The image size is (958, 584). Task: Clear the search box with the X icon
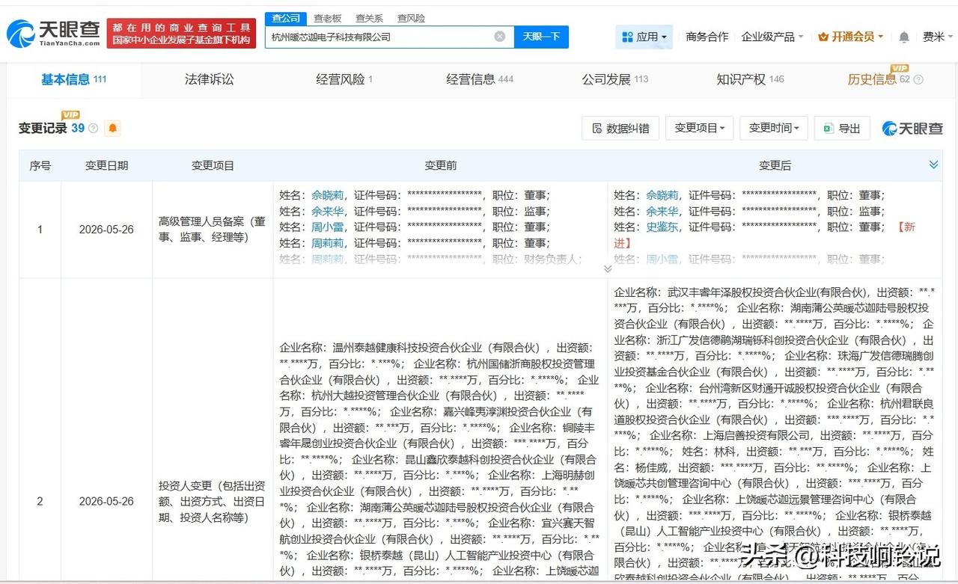(499, 36)
